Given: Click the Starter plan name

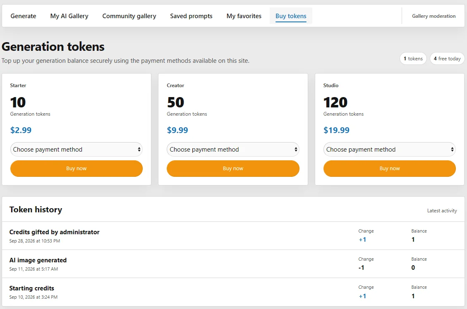Looking at the screenshot, I should tap(18, 86).
